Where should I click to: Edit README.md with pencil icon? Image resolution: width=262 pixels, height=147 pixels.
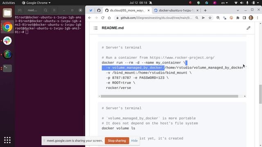tap(248, 28)
